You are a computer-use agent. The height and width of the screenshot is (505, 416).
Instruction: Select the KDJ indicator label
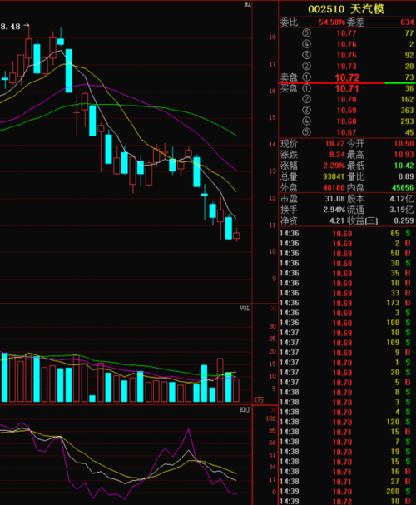(x=245, y=410)
